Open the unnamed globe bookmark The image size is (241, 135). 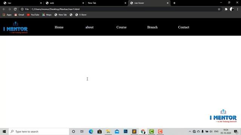[71, 15]
